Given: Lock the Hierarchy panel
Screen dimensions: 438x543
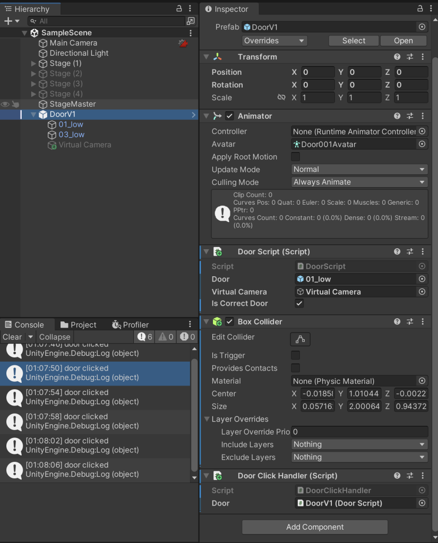Looking at the screenshot, I should point(179,8).
